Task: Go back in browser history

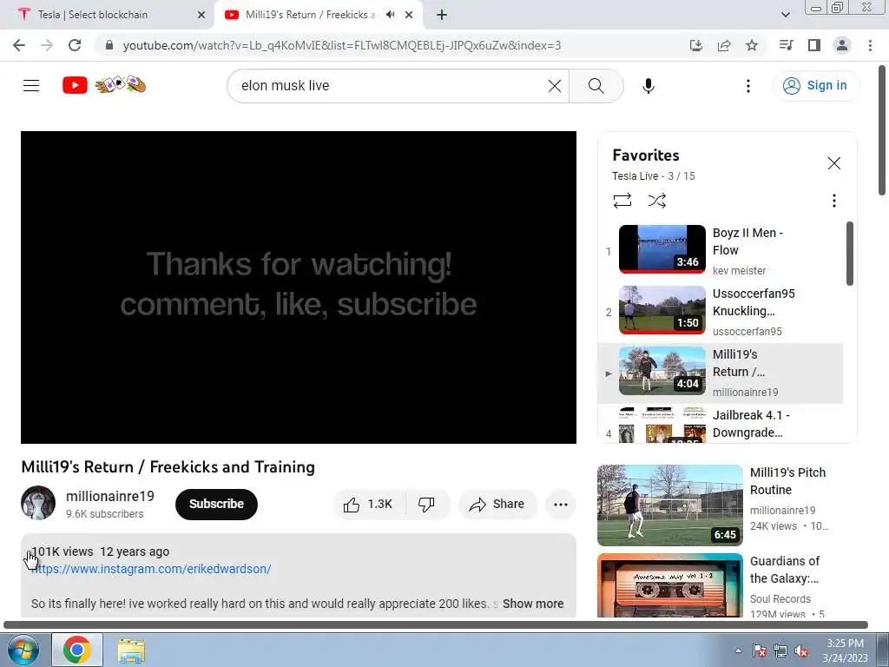Action: tap(19, 45)
